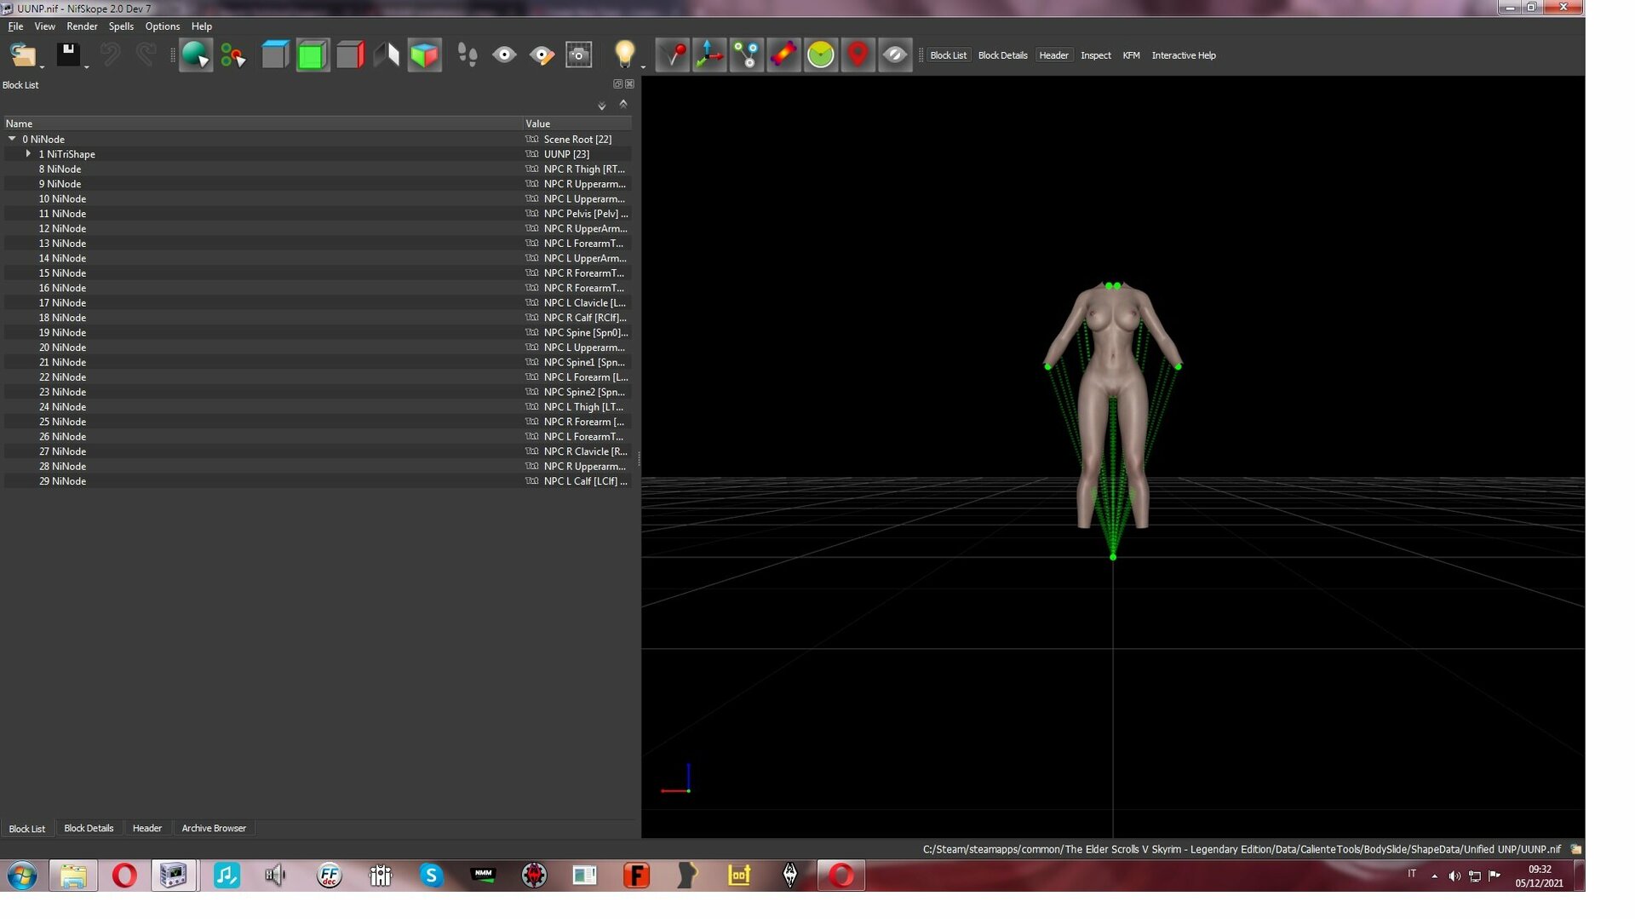Toggle the show hidden eye icon

pos(895,55)
